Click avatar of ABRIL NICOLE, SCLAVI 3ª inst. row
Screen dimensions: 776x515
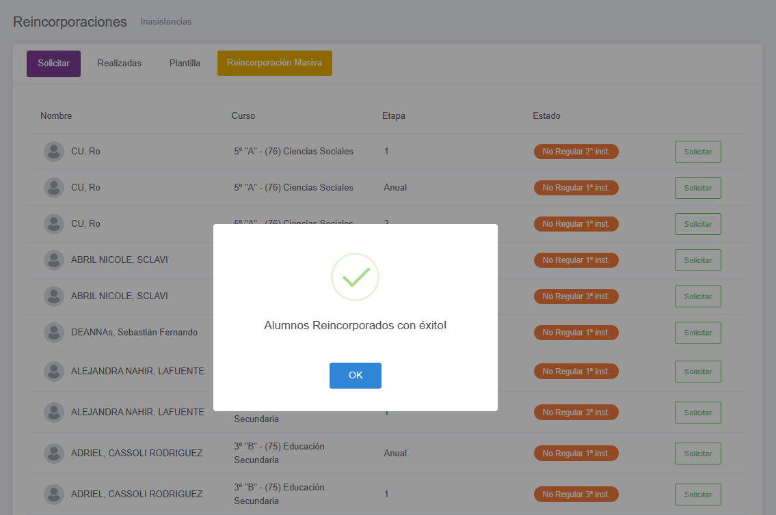[x=54, y=296]
